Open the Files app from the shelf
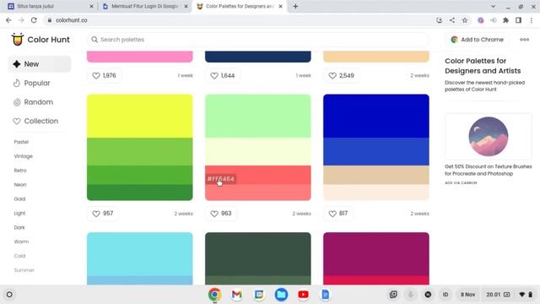 [281, 295]
